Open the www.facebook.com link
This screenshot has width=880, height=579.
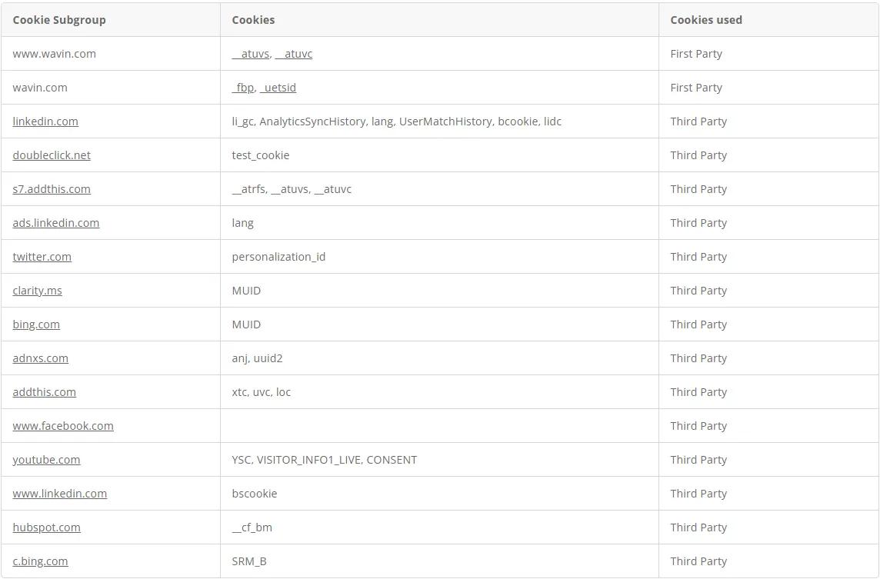(x=63, y=426)
